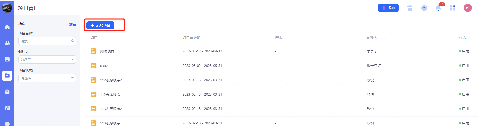This screenshot has width=480, height=126.
Task: Click the pink user avatar at top right
Action: pyautogui.click(x=468, y=8)
